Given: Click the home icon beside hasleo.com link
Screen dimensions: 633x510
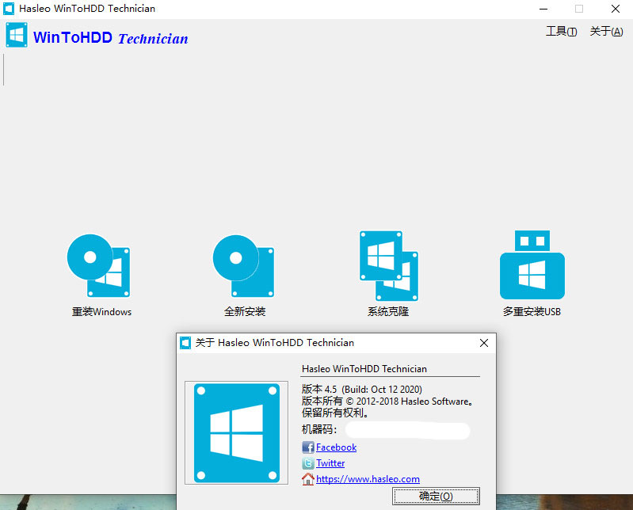Looking at the screenshot, I should point(308,479).
